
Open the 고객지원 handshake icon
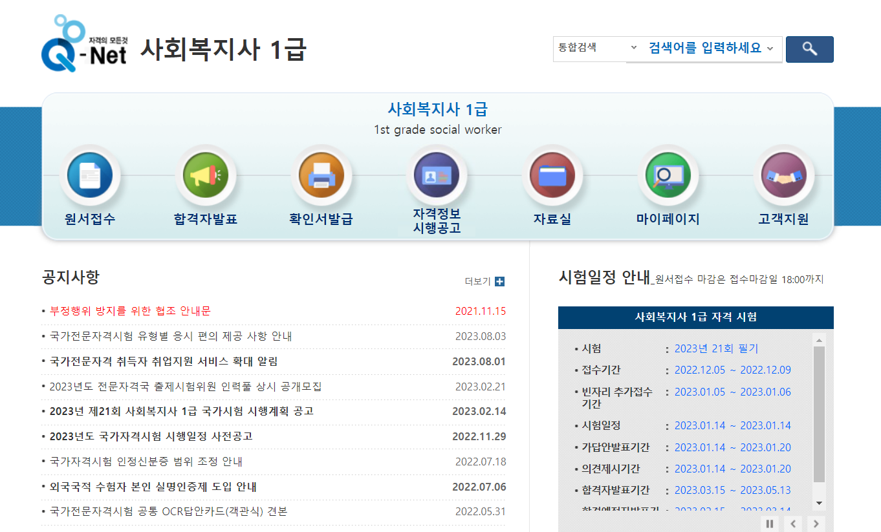(x=784, y=175)
